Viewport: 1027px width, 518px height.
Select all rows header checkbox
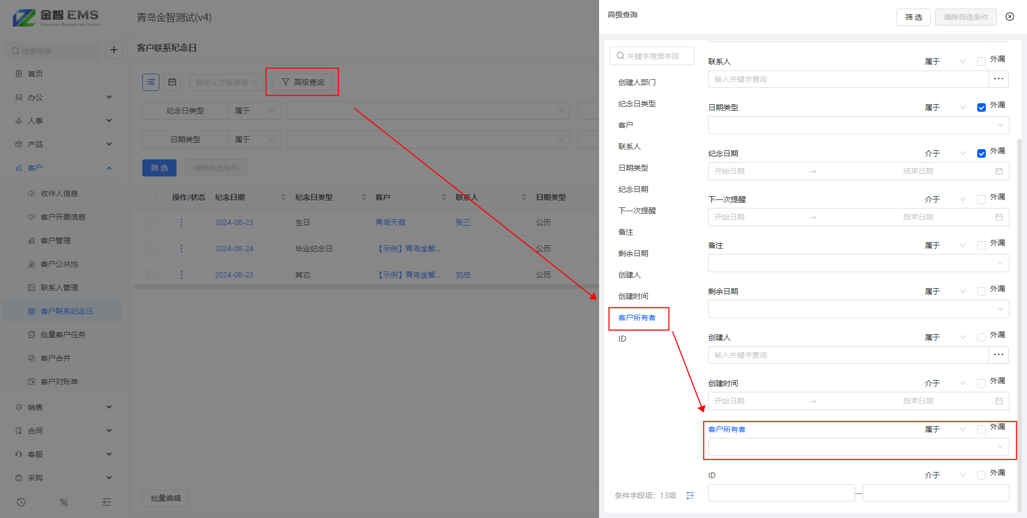tap(151, 197)
